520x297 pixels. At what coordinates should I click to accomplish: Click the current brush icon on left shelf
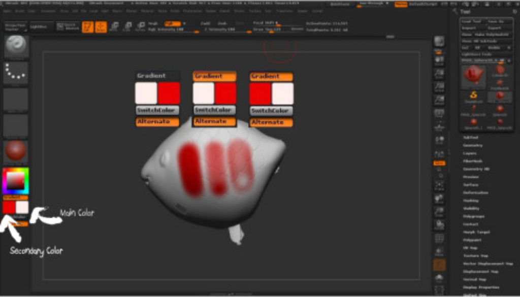click(x=14, y=47)
